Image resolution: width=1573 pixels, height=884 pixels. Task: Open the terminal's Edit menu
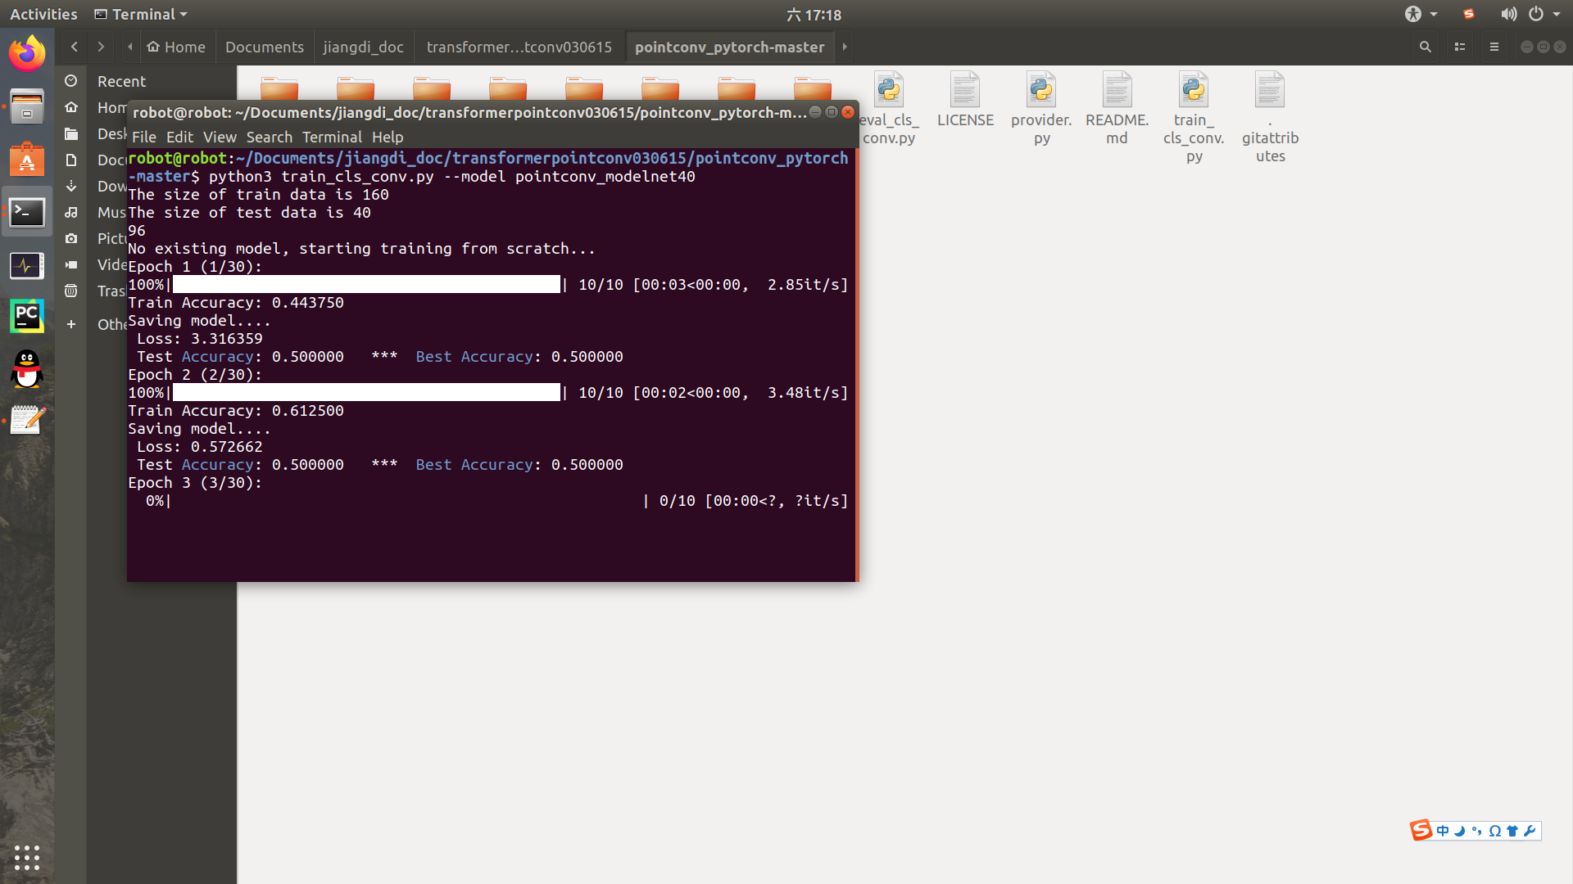(179, 137)
